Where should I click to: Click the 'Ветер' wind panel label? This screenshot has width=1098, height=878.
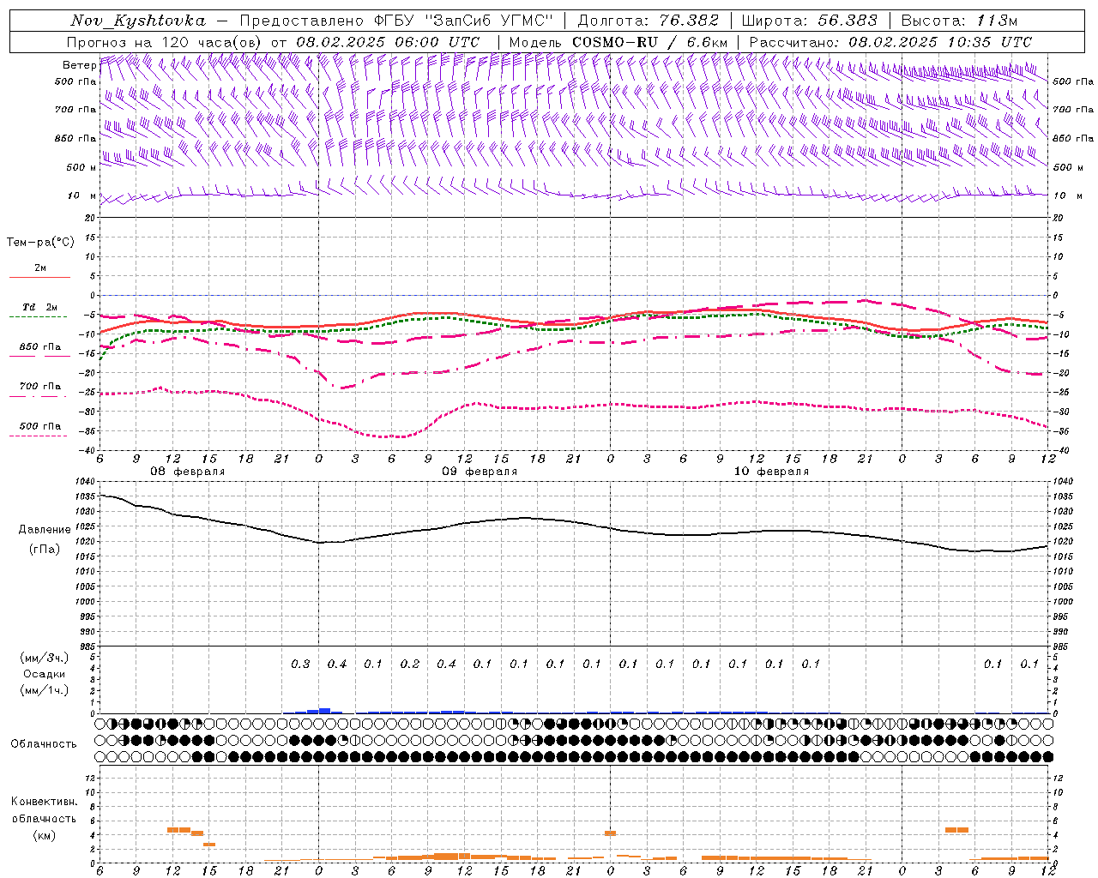click(x=79, y=65)
